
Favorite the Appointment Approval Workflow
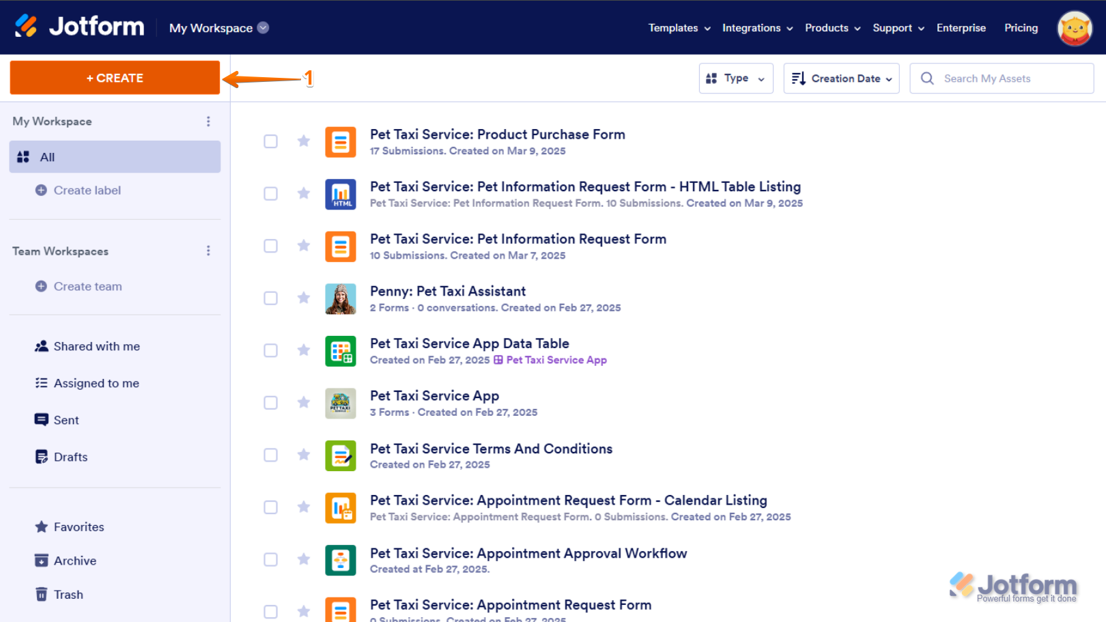click(304, 559)
